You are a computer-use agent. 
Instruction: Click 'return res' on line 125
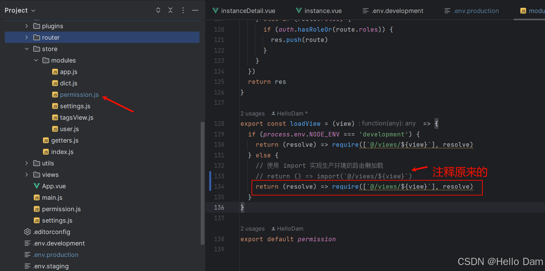(x=267, y=82)
